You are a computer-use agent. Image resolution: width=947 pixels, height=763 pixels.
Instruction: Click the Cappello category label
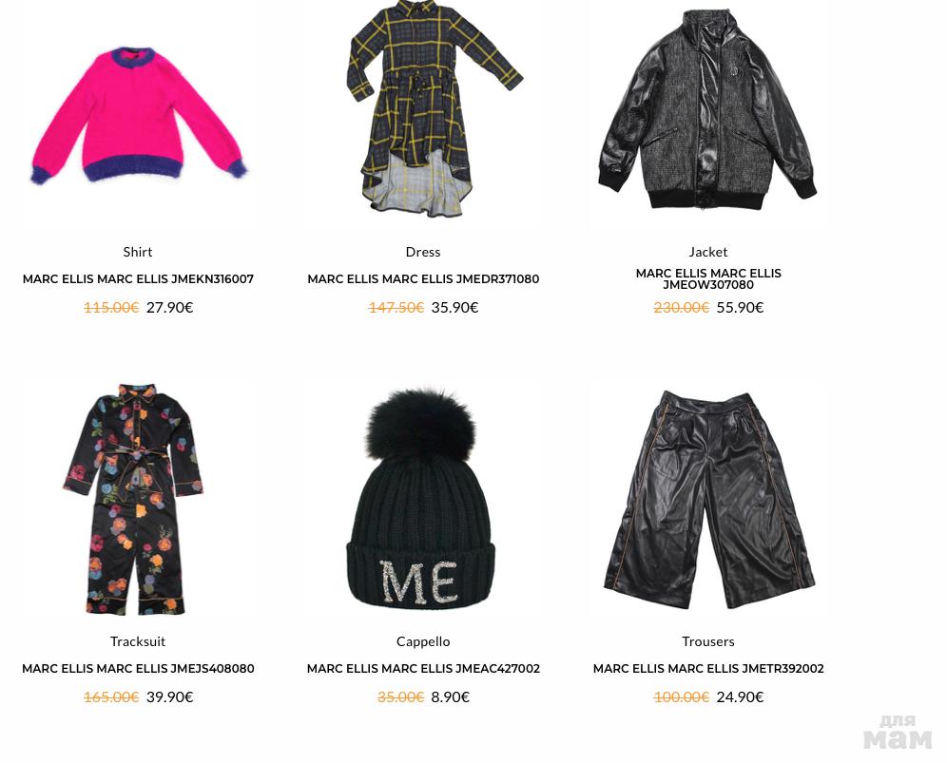423,641
